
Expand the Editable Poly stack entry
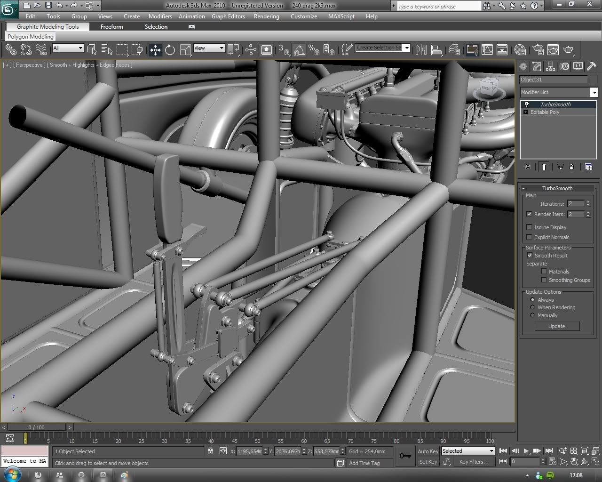tap(525, 112)
